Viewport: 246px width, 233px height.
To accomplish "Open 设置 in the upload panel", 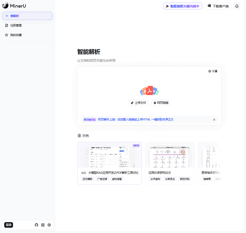I will click(213, 71).
